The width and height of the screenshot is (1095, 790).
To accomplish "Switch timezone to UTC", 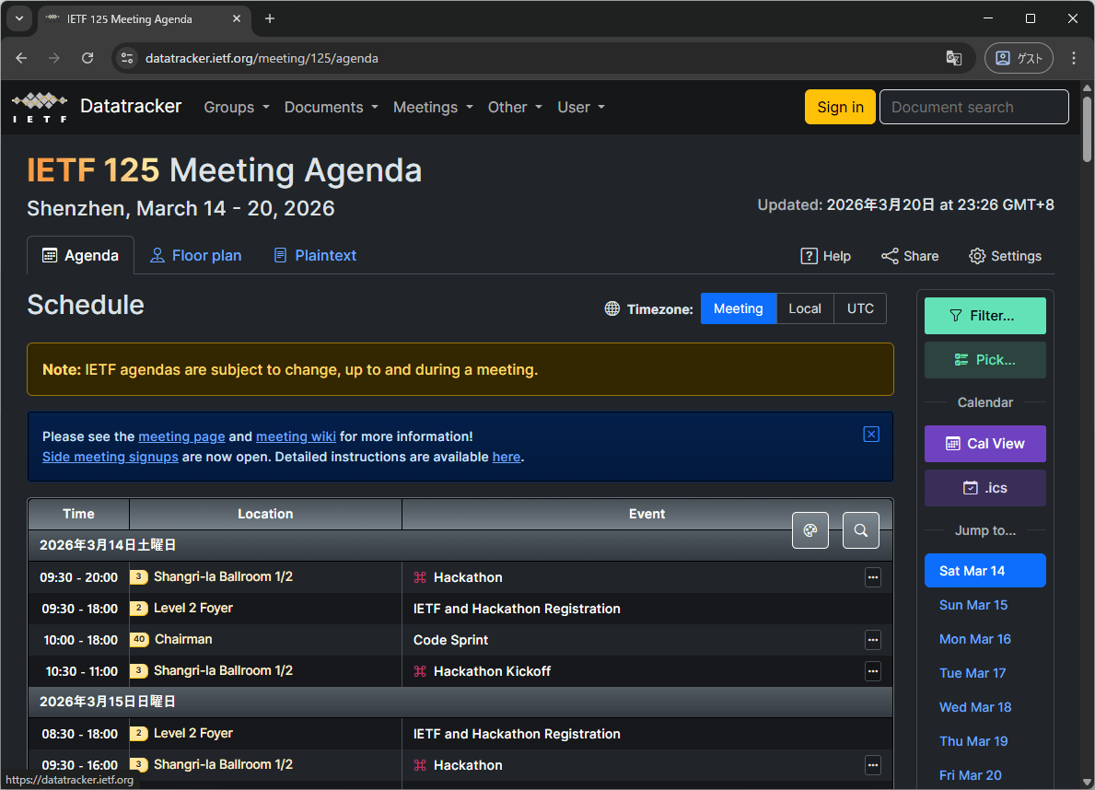I will click(860, 308).
